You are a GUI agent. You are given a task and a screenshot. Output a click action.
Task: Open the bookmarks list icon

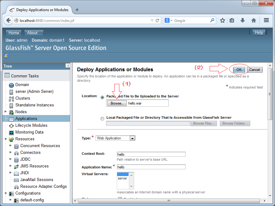[x=232, y=21]
